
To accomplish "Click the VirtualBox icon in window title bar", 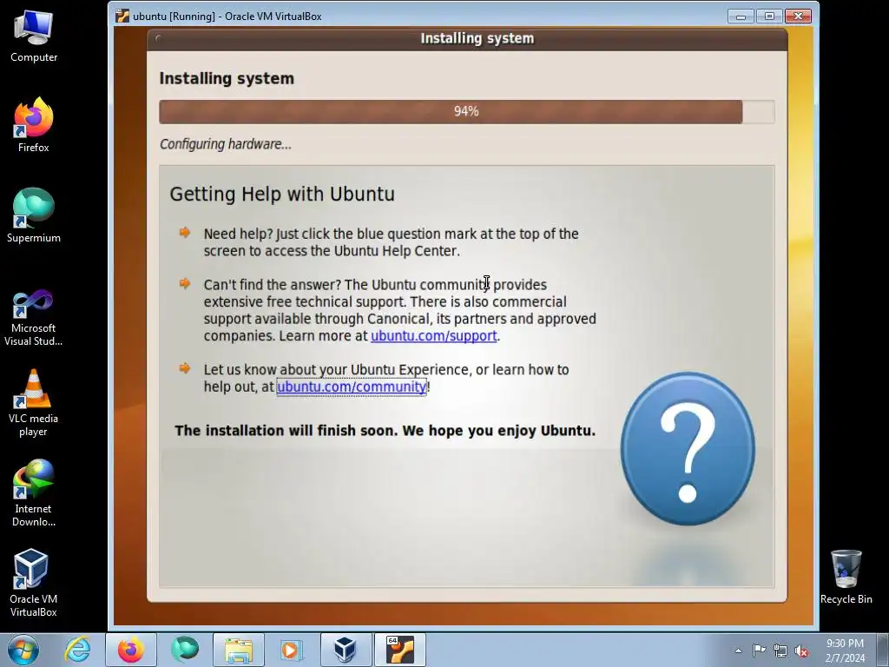I will coord(122,16).
